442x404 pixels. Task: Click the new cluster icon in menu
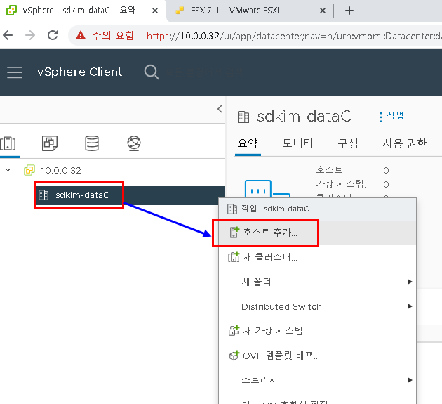[x=234, y=257]
